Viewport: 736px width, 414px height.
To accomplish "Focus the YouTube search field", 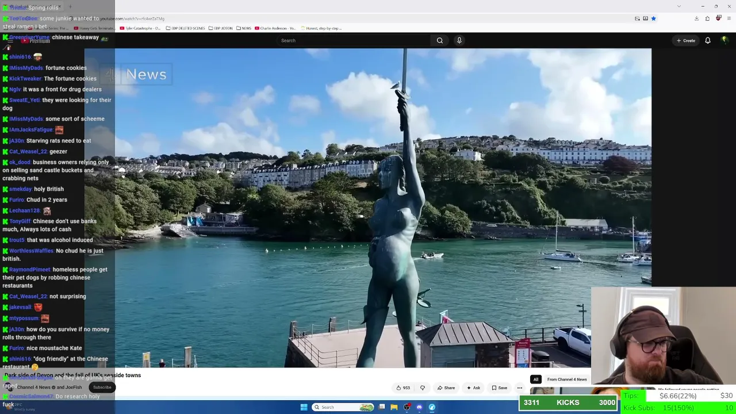I will coord(354,40).
